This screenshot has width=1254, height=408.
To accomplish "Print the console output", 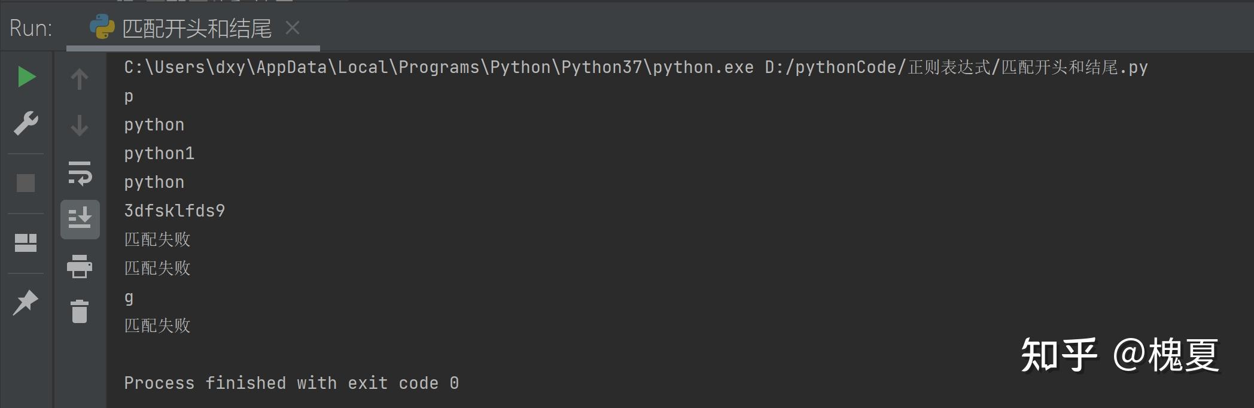I will 80,266.
